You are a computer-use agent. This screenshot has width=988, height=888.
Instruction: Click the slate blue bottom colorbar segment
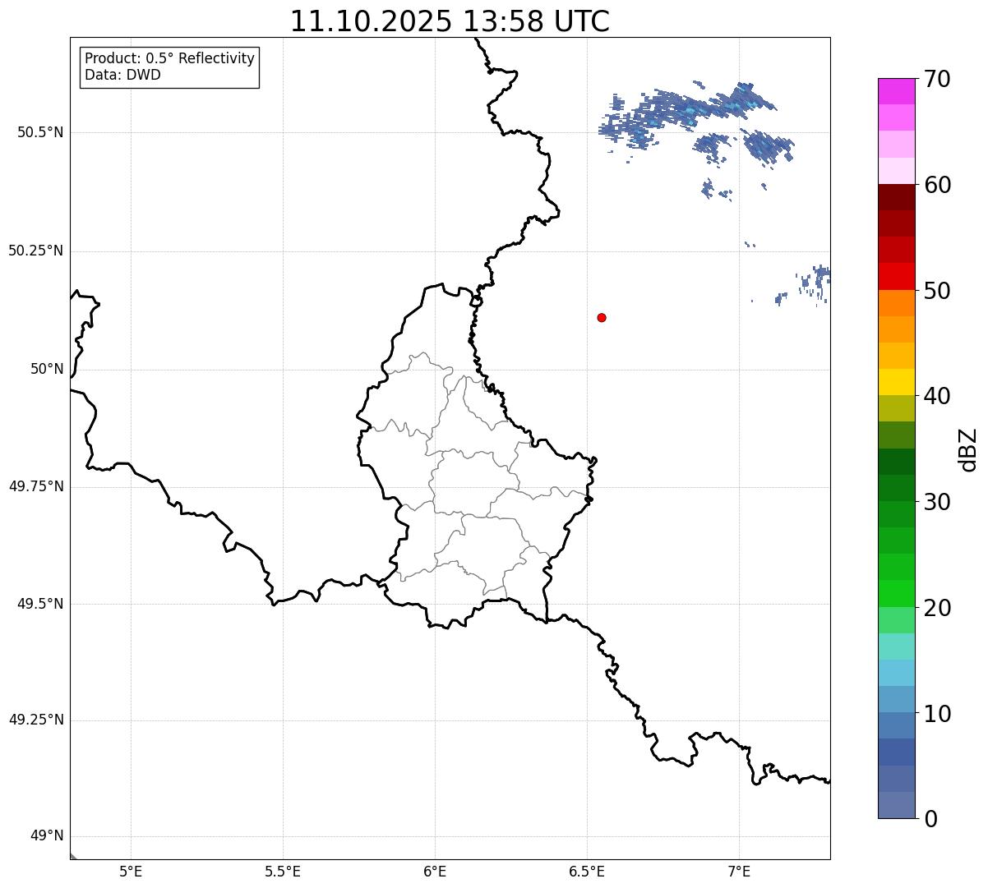[897, 805]
